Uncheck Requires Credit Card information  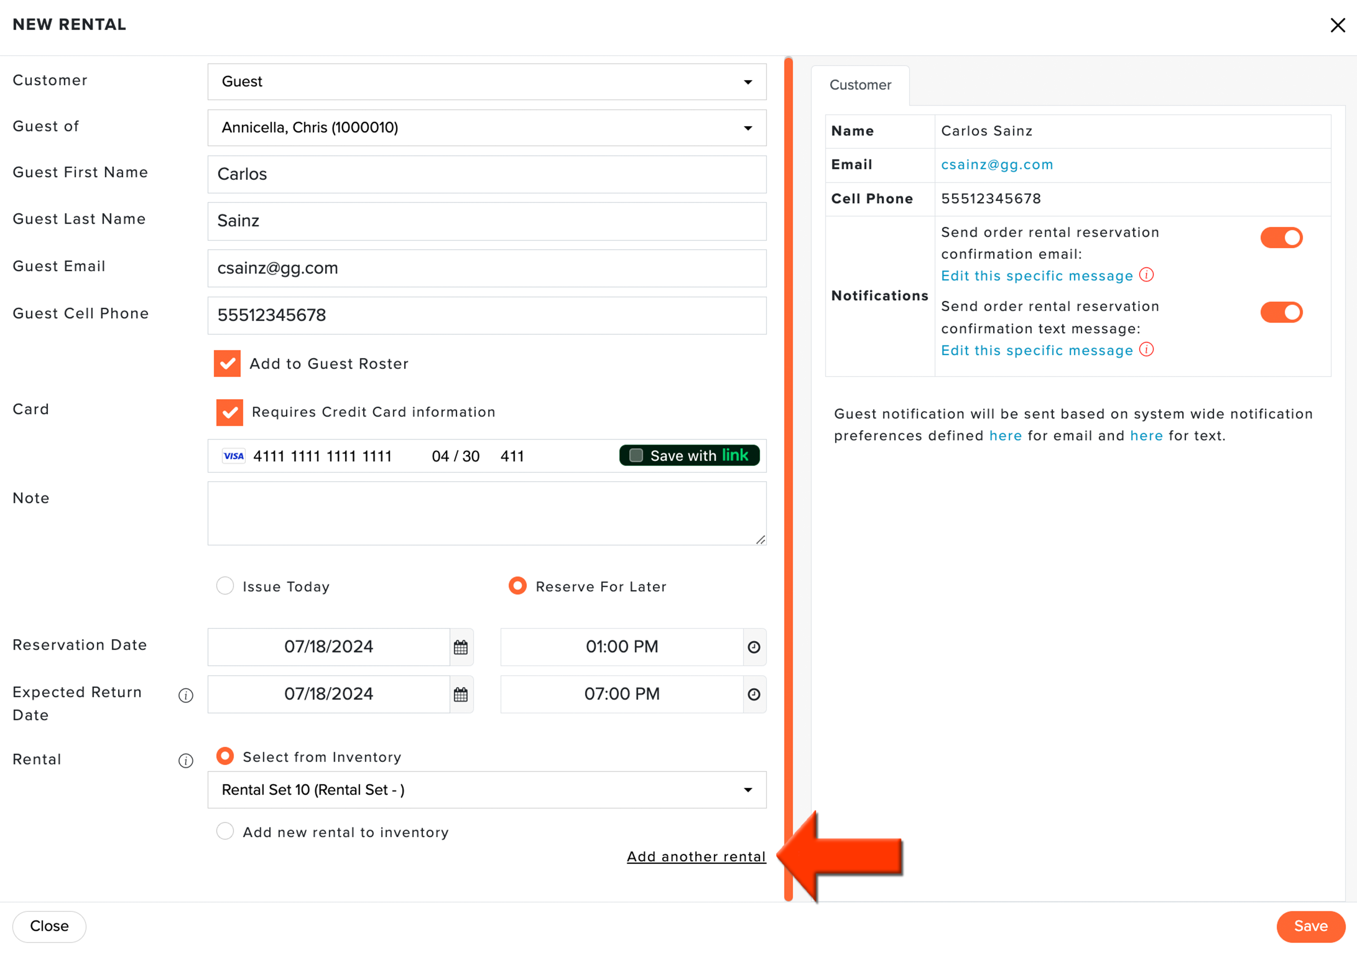229,412
